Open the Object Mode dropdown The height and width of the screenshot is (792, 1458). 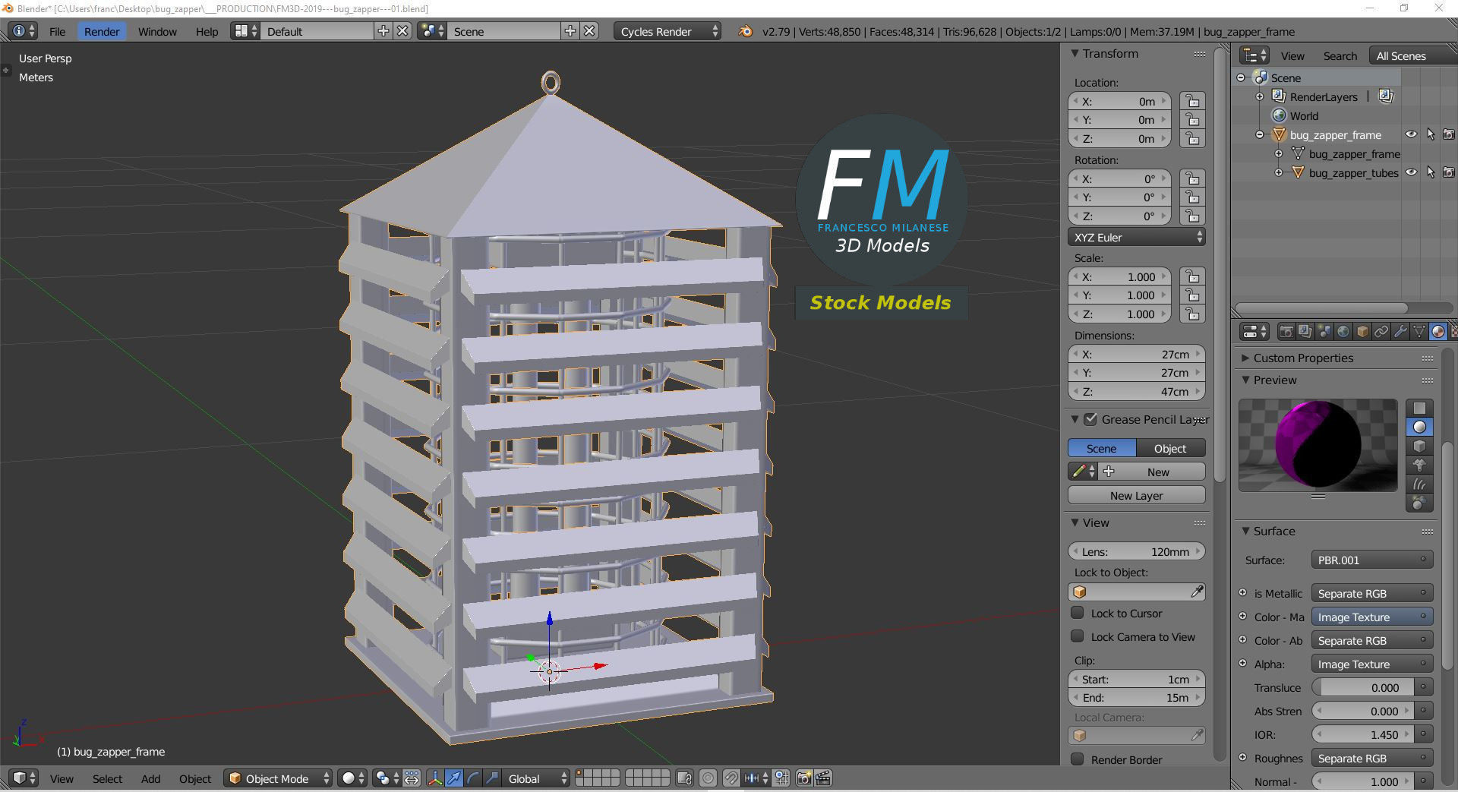[x=278, y=778]
